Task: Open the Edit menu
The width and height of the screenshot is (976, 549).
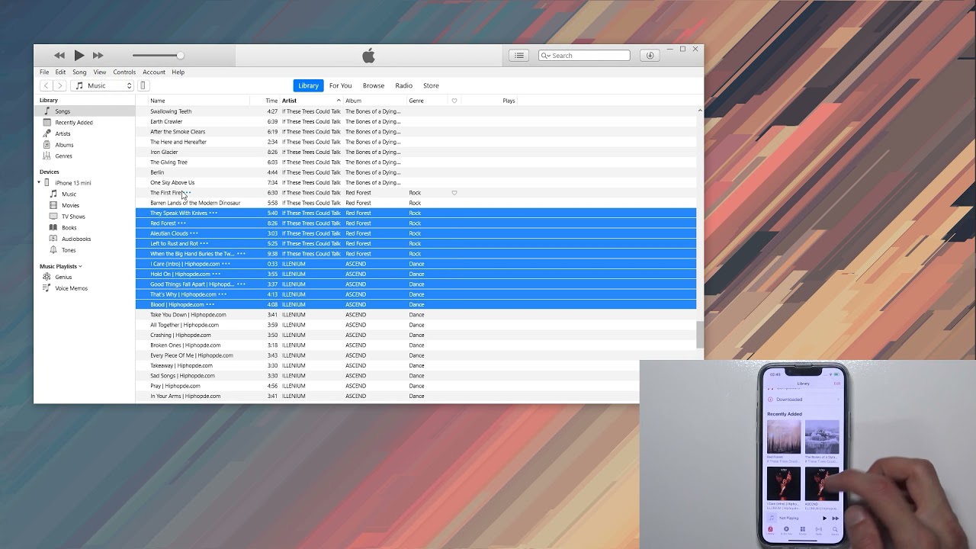Action: click(60, 72)
